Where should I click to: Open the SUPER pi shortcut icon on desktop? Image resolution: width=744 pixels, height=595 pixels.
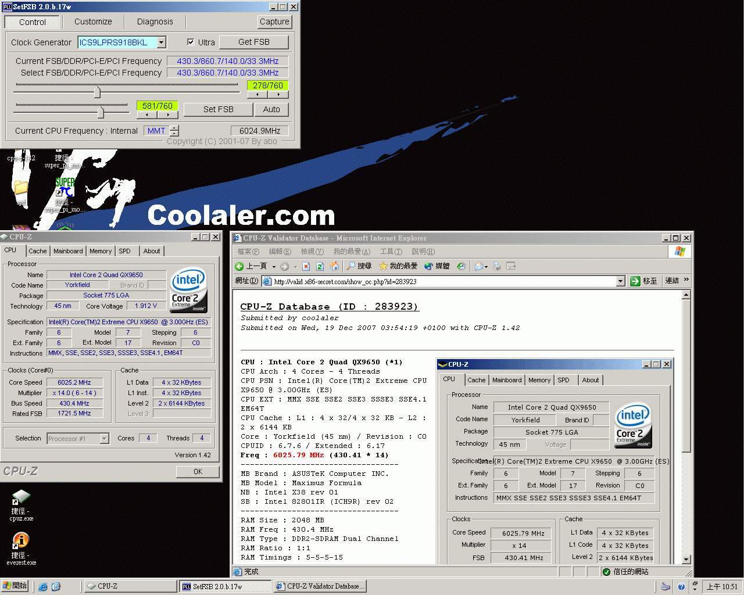tap(65, 188)
